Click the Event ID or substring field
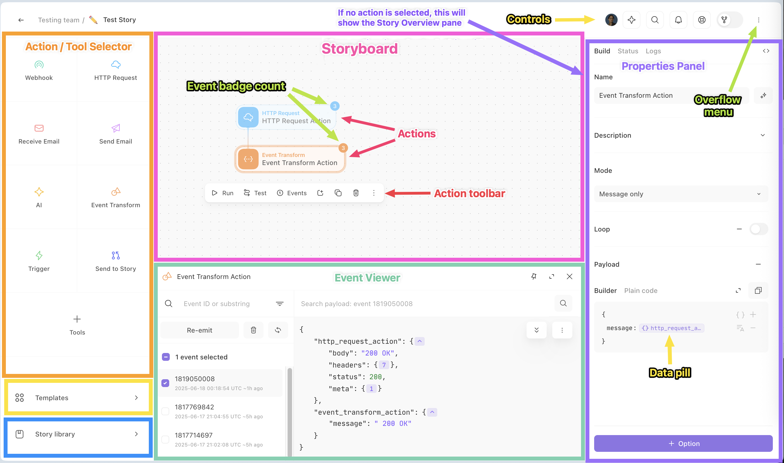This screenshot has height=463, width=784. 217,304
